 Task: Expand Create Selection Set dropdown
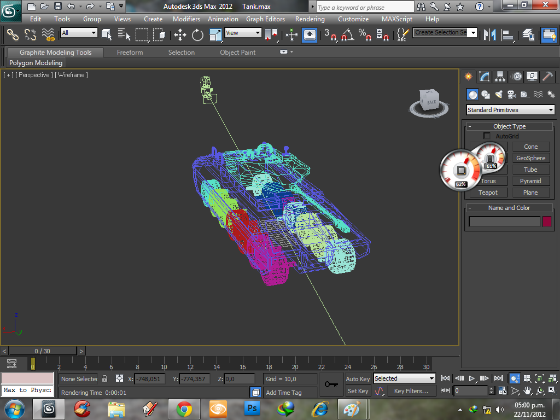[473, 33]
